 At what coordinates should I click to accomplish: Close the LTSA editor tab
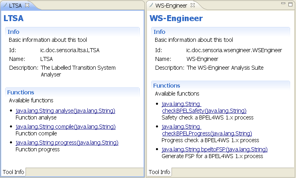tap(27, 5)
